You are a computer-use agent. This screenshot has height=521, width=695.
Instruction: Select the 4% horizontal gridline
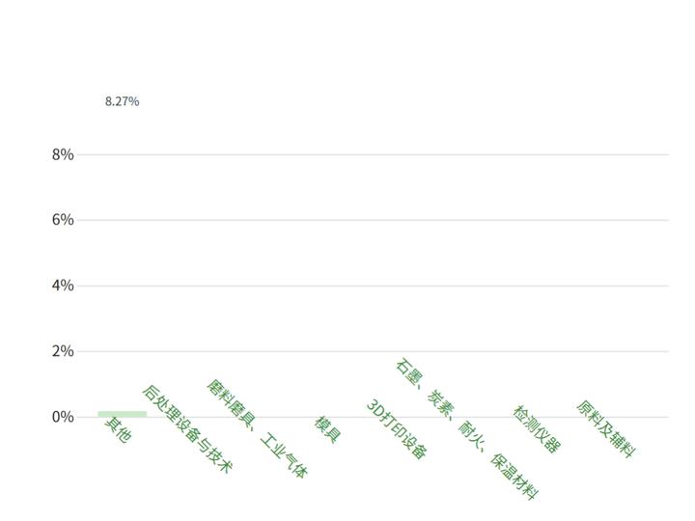click(x=386, y=286)
